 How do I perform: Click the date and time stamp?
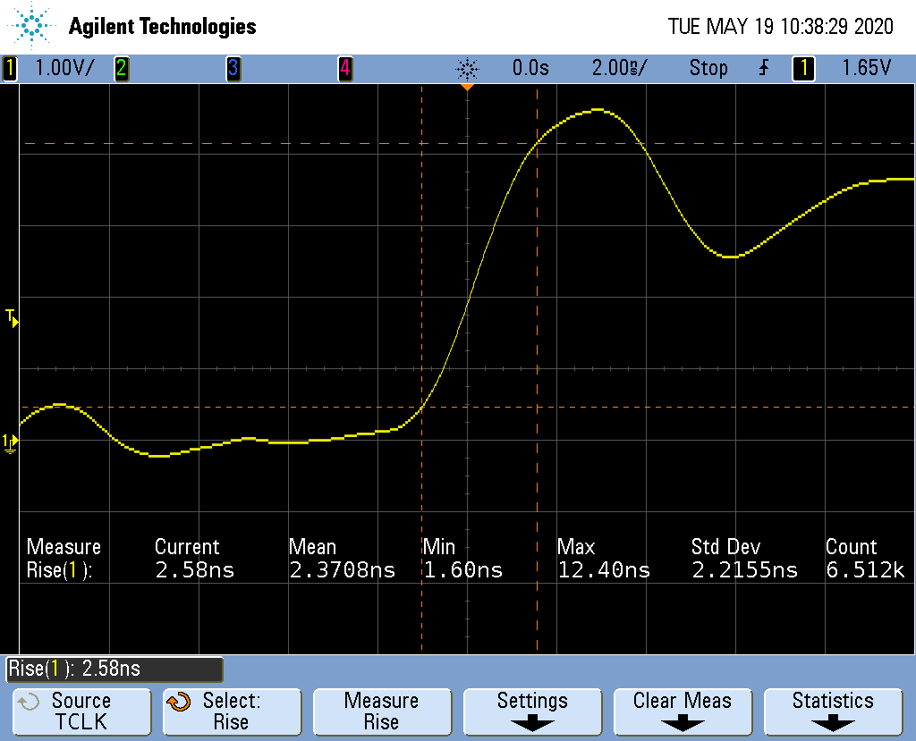tap(780, 26)
